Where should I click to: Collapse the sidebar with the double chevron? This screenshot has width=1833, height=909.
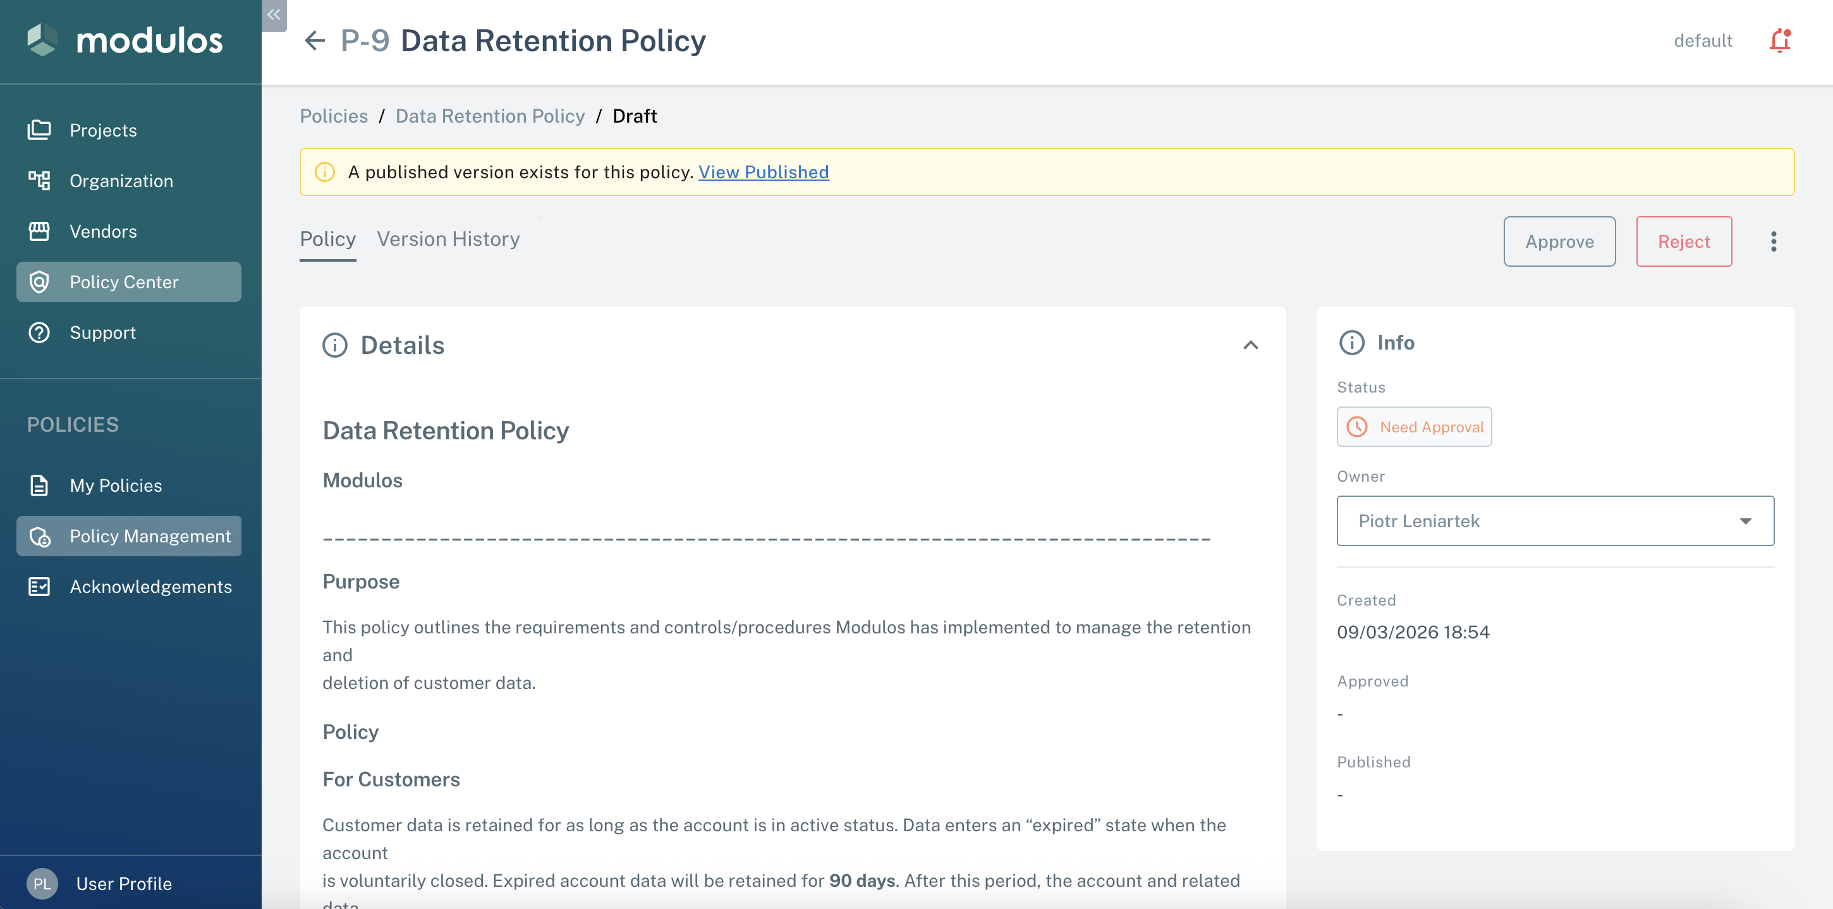273,15
